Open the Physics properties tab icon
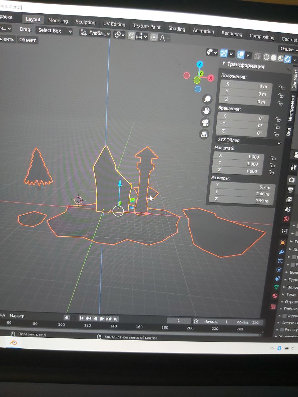Viewport: 298px width, 397px height. pos(279,270)
